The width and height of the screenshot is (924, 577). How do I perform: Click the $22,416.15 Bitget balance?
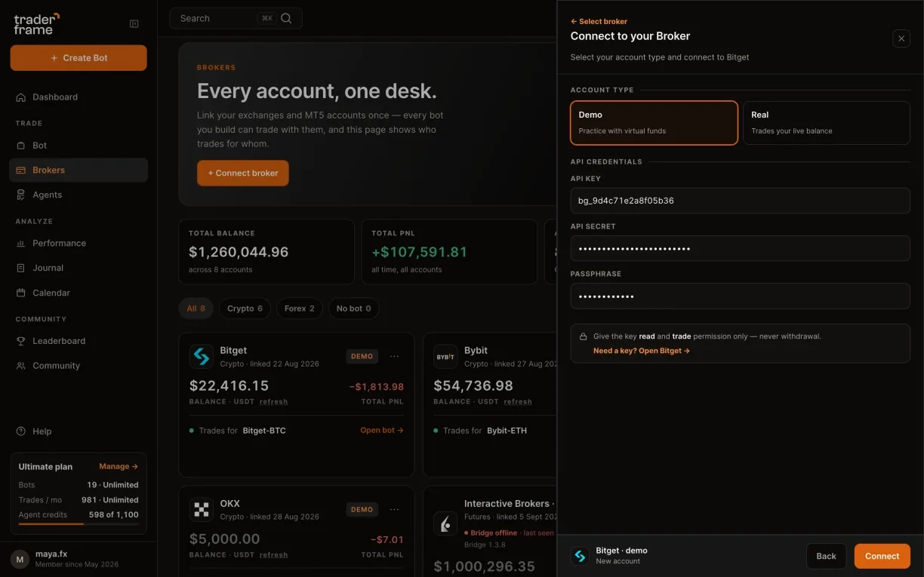(x=229, y=385)
